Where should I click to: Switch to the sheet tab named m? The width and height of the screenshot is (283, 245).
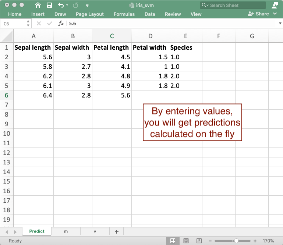click(x=66, y=231)
